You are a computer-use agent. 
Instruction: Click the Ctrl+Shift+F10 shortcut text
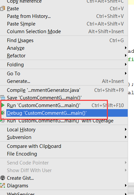(x=108, y=105)
